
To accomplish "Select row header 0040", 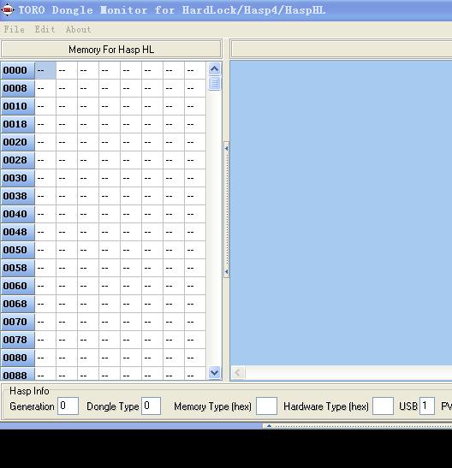I will (x=18, y=214).
